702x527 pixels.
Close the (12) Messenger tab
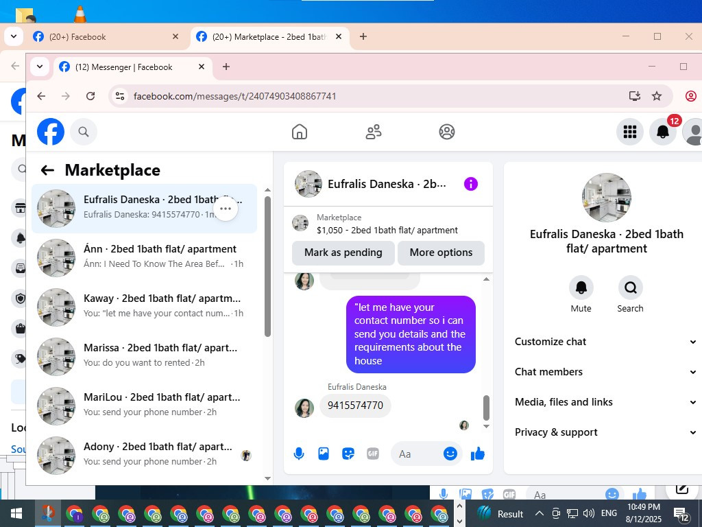pos(202,67)
